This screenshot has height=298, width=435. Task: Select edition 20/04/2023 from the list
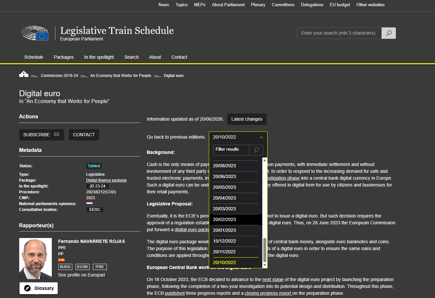click(236, 198)
